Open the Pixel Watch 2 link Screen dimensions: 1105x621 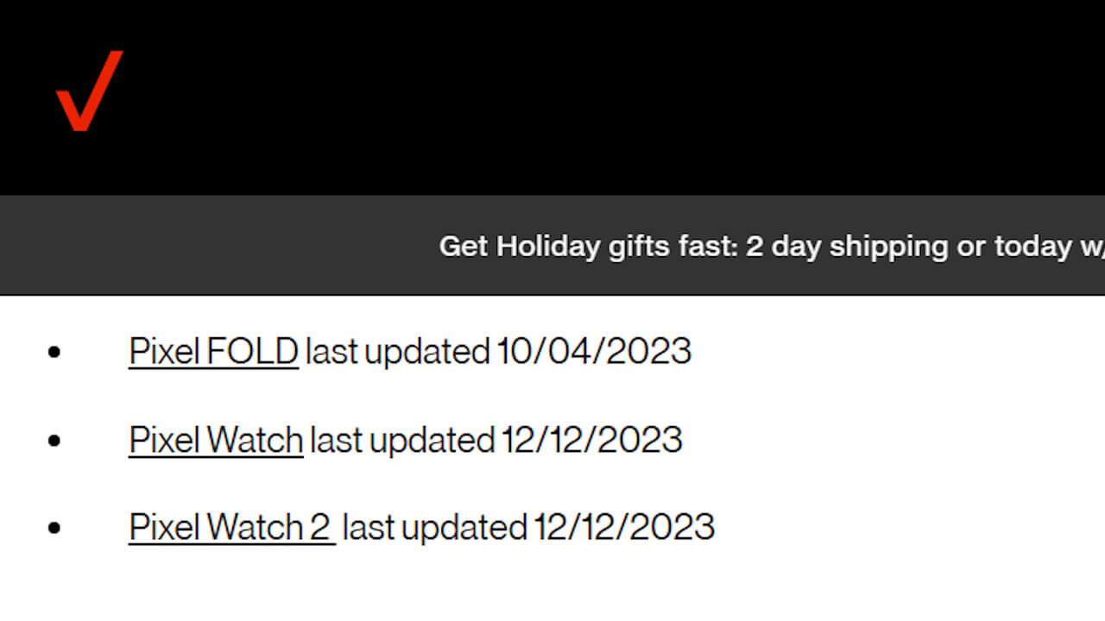pyautogui.click(x=231, y=528)
